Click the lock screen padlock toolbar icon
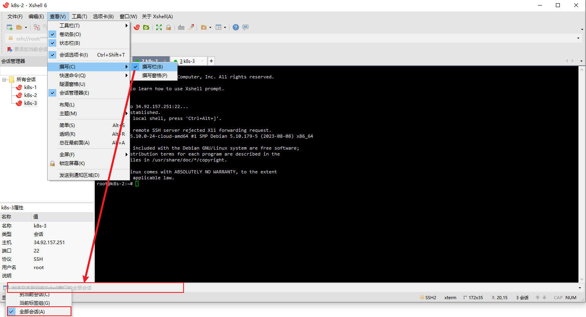586x317 pixels. pyautogui.click(x=169, y=27)
